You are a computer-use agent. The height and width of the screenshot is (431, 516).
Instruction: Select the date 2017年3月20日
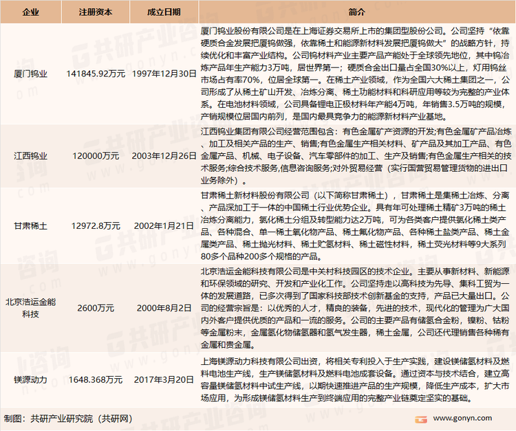coord(164,380)
